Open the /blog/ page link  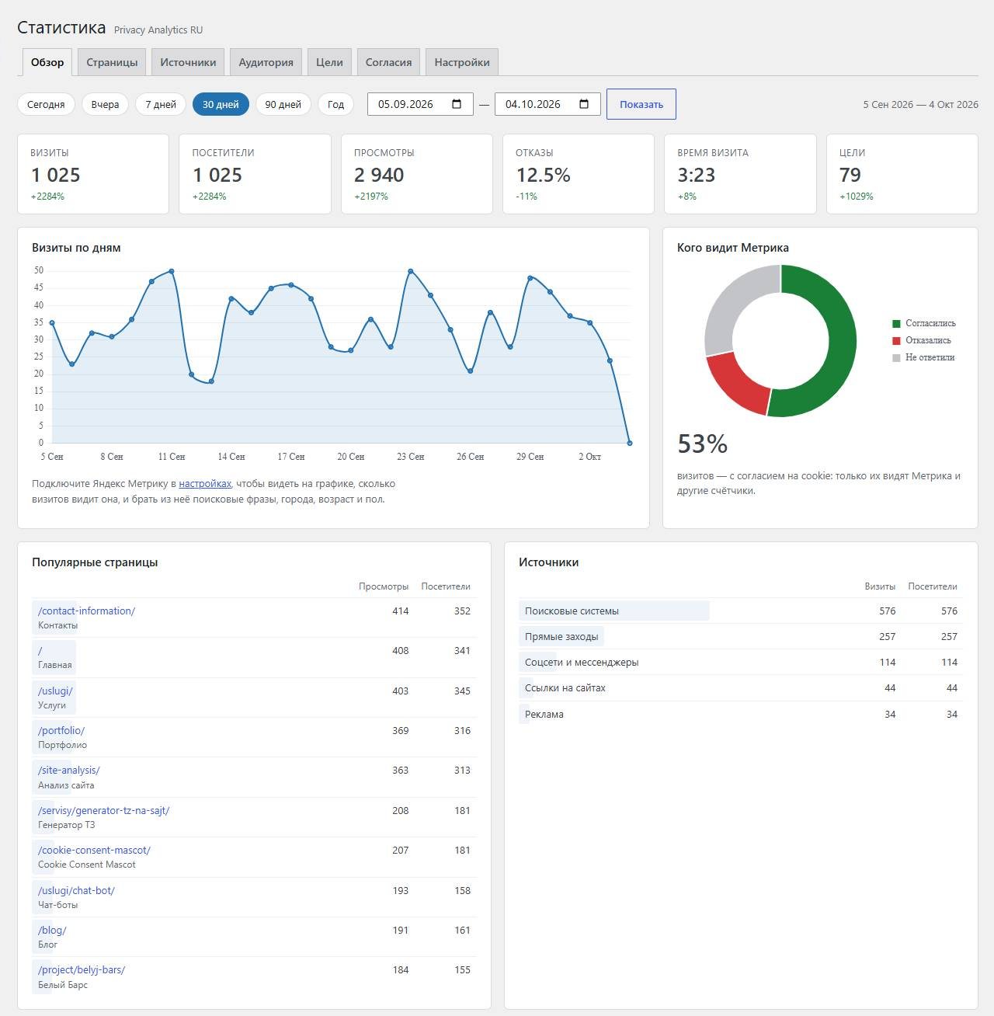pos(52,931)
